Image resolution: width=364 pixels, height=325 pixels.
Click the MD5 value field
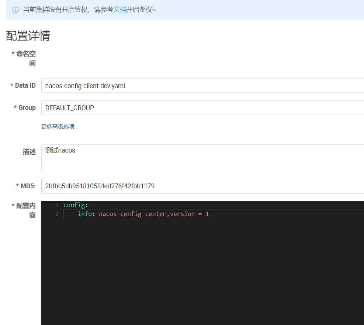tap(203, 186)
